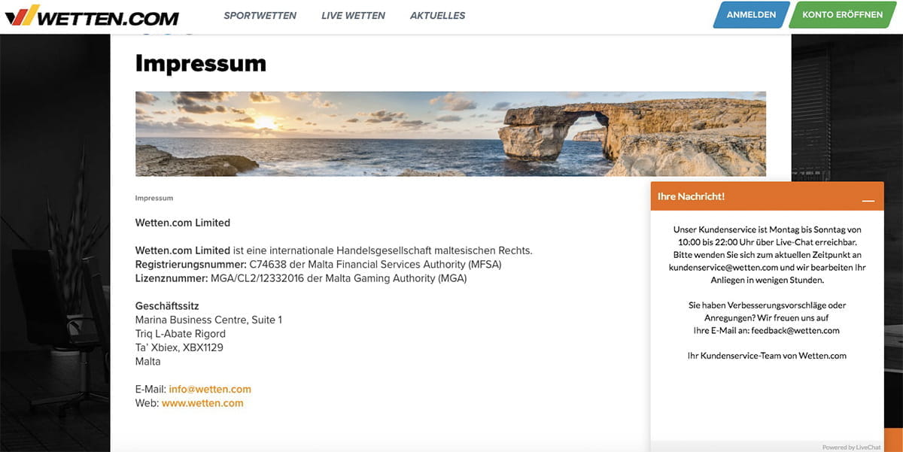Click Powered by LiveChat footer link
903x452 pixels.
point(851,447)
